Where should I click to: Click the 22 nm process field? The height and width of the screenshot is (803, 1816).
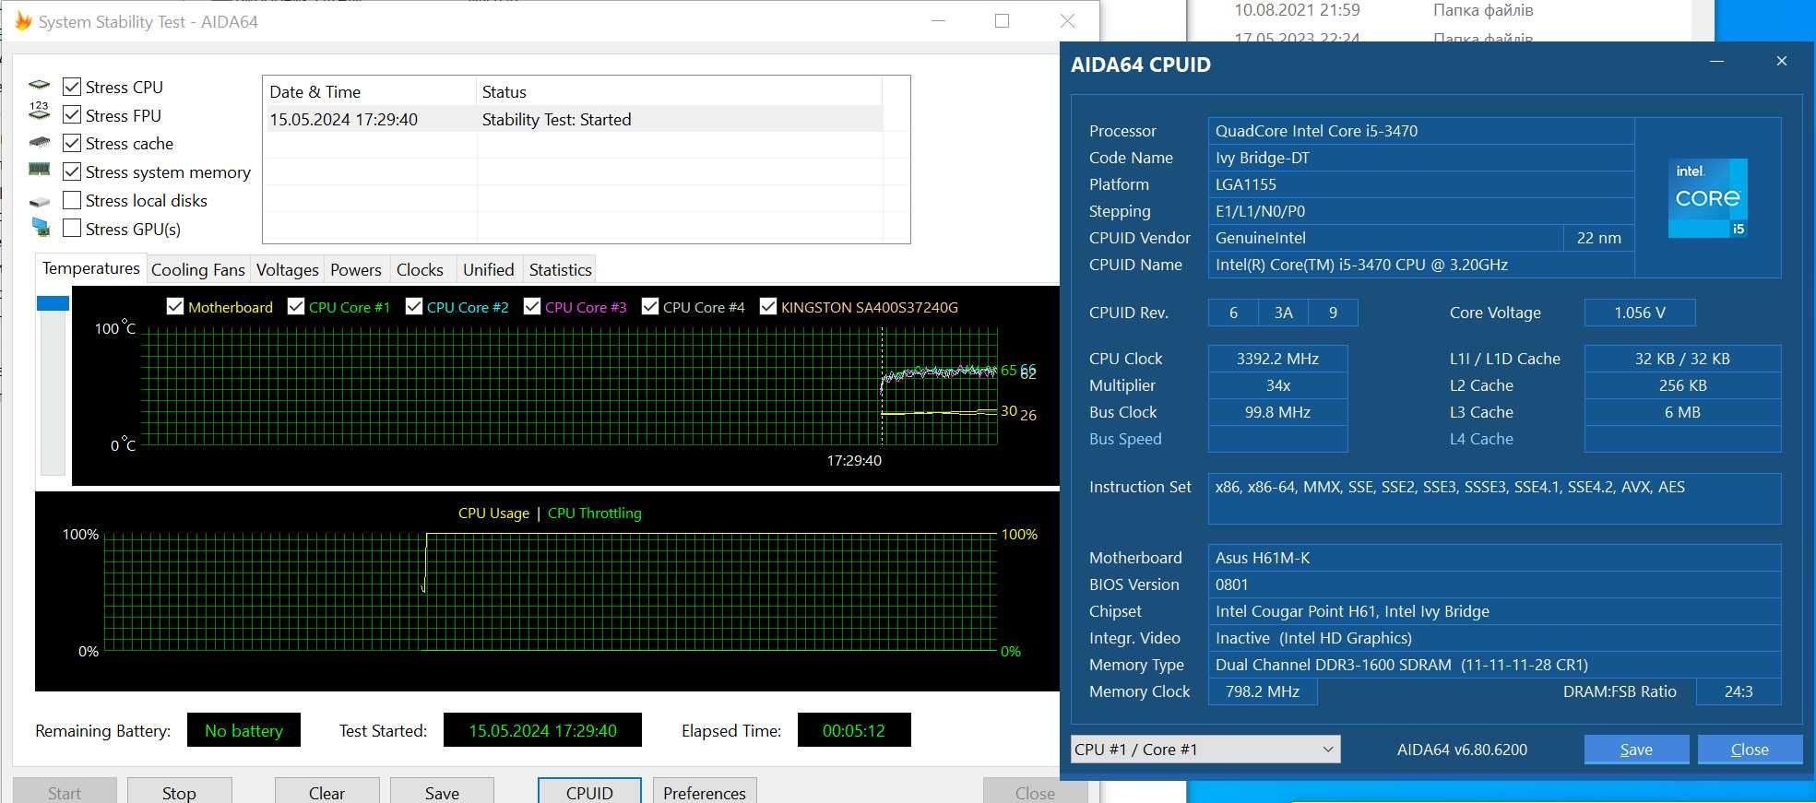[x=1598, y=238]
